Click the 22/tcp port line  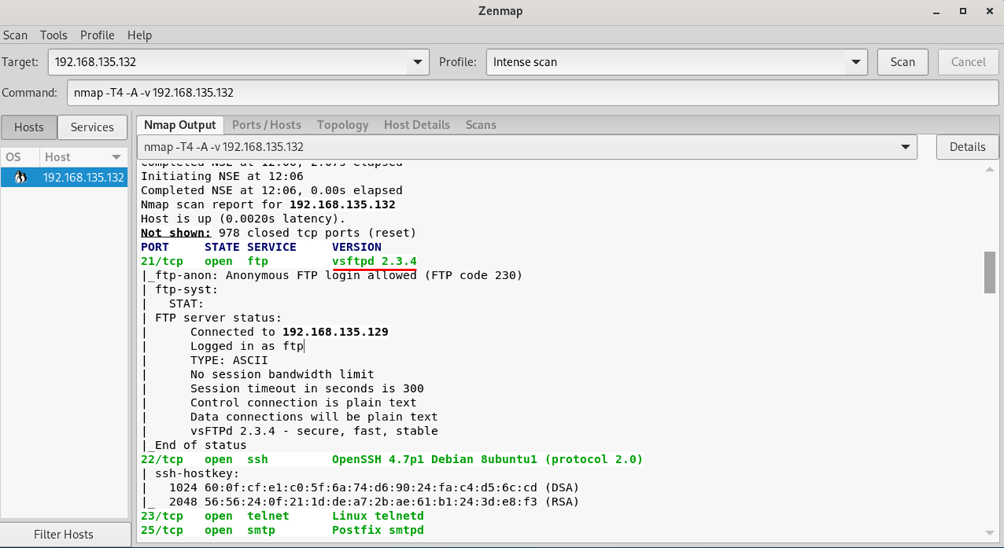392,459
